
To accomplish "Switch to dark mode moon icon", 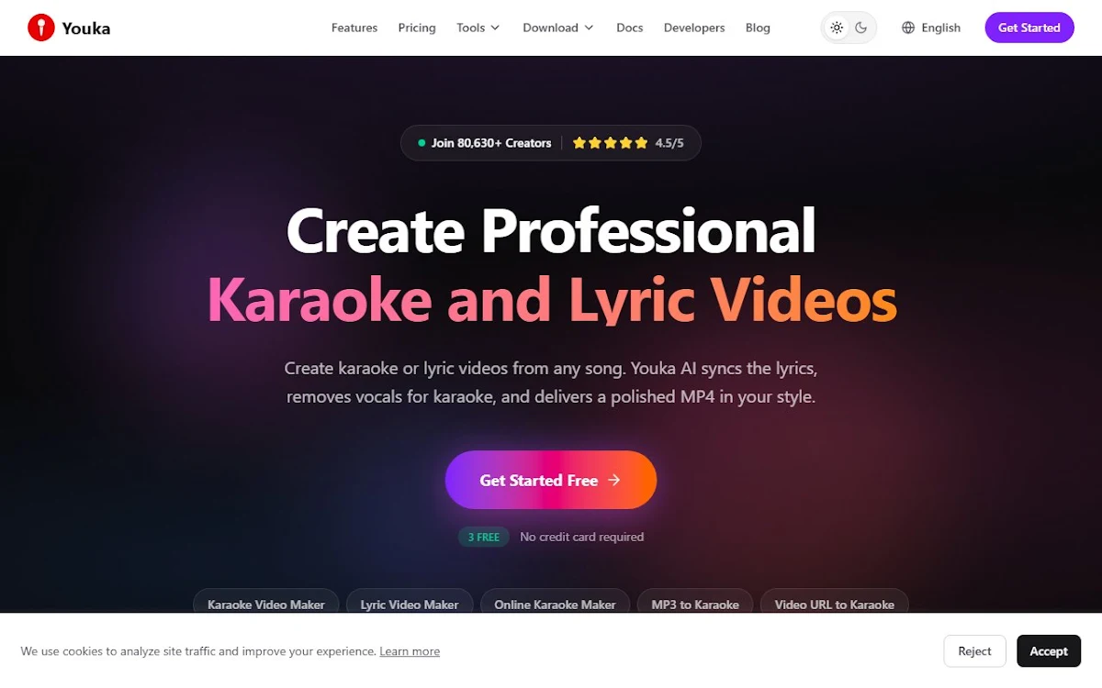I will [x=861, y=28].
